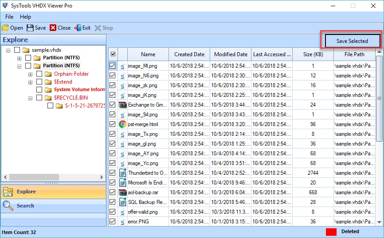Click the archive icon beside aol-backup.rar
Image resolution: width=384 pixels, height=238 pixels.
coord(123,192)
